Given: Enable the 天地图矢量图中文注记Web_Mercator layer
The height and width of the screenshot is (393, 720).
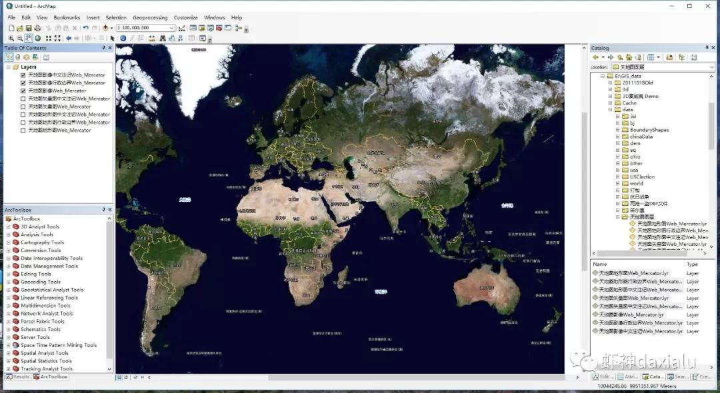Looking at the screenshot, I should 23,99.
